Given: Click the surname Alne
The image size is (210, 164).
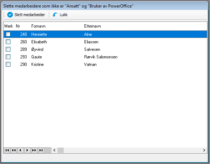Looking at the screenshot, I should (x=88, y=34).
